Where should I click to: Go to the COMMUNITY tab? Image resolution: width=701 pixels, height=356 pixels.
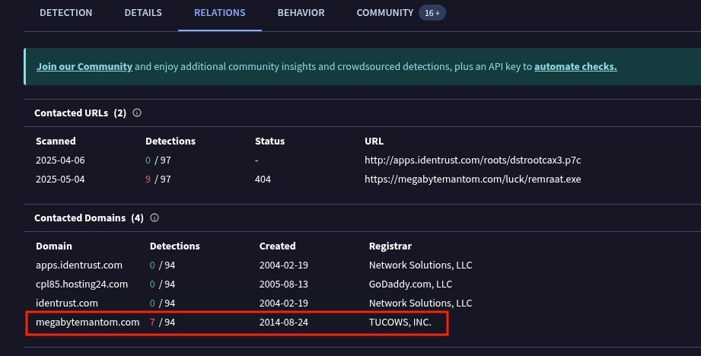pos(385,13)
